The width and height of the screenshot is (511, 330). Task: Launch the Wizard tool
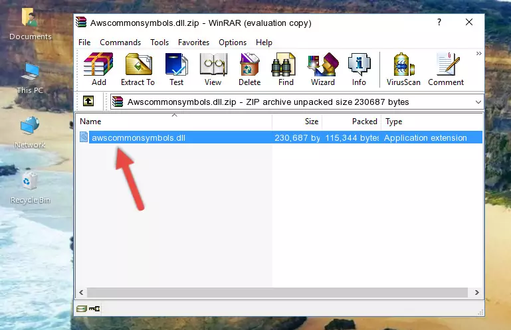click(x=323, y=69)
